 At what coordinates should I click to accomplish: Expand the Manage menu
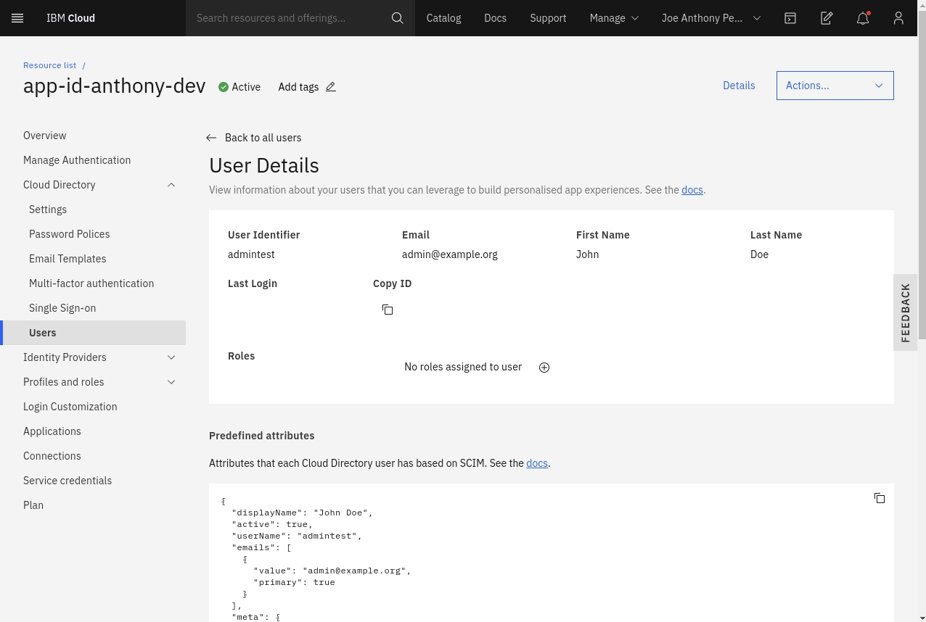tap(614, 18)
